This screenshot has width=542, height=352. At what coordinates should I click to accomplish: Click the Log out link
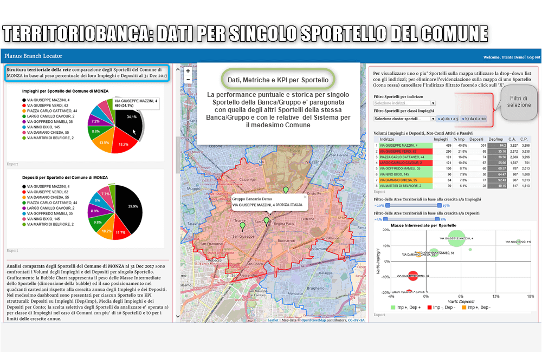click(x=533, y=57)
